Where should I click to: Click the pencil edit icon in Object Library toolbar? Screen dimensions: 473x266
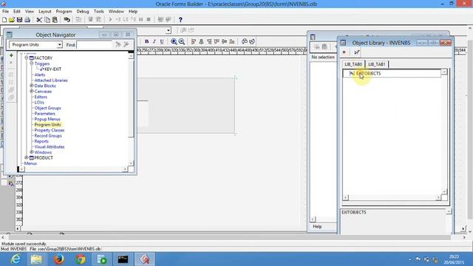356,52
